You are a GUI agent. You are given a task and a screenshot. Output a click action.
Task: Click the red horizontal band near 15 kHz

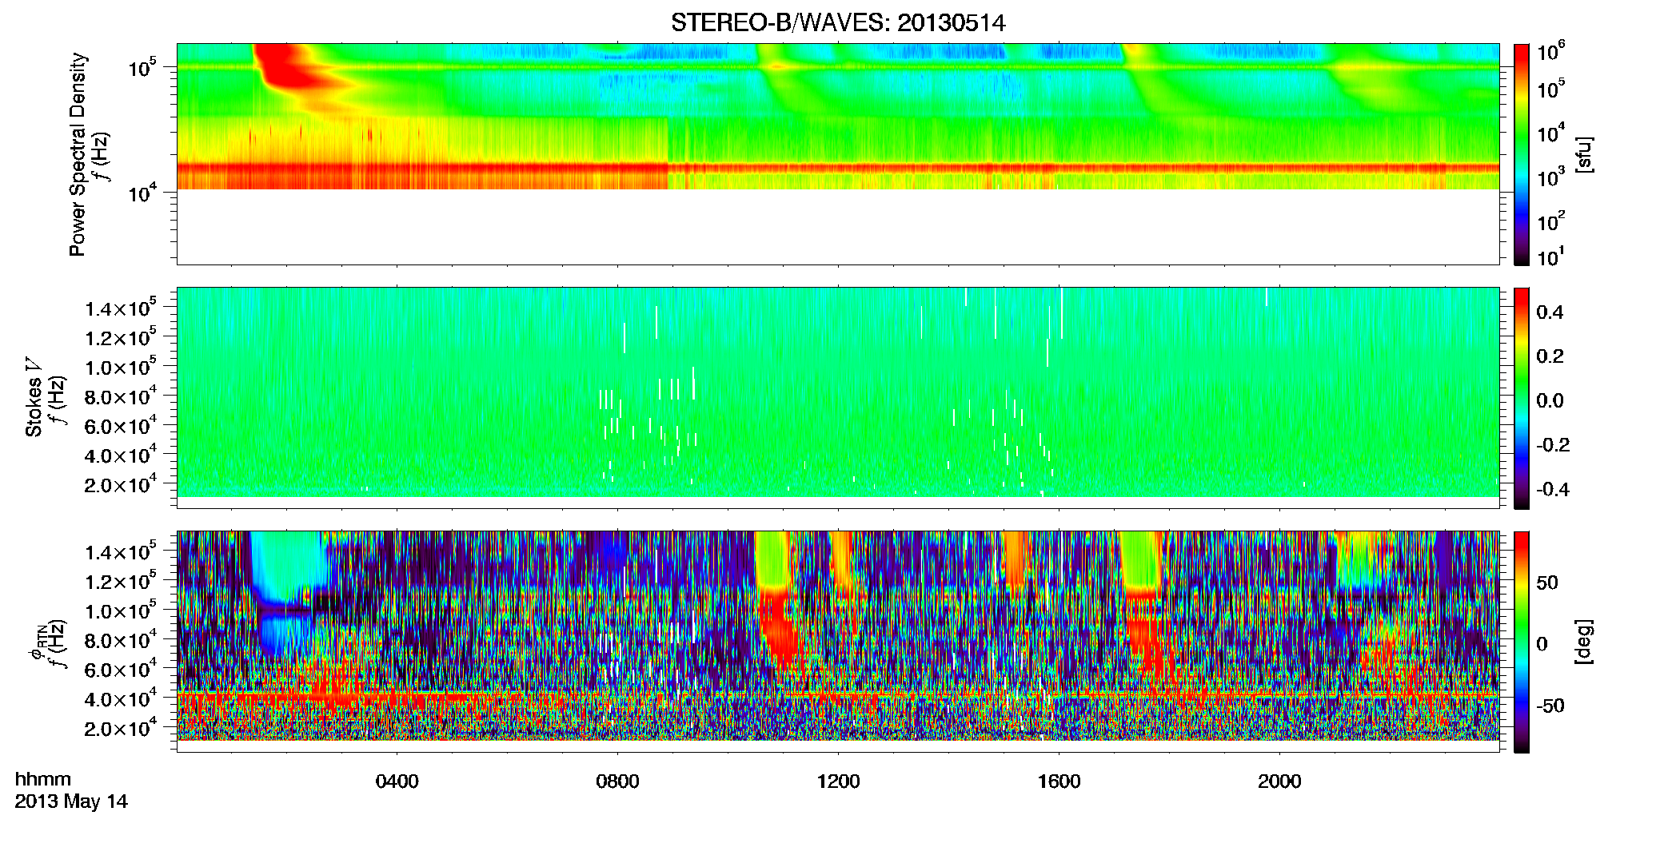pos(837,169)
